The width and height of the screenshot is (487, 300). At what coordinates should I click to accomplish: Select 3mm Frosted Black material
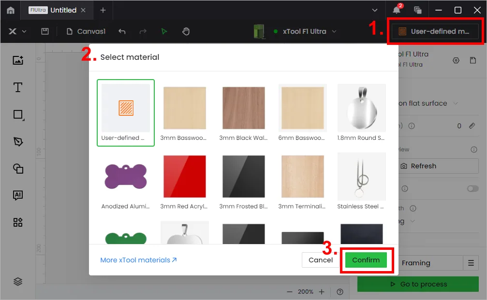(x=244, y=181)
